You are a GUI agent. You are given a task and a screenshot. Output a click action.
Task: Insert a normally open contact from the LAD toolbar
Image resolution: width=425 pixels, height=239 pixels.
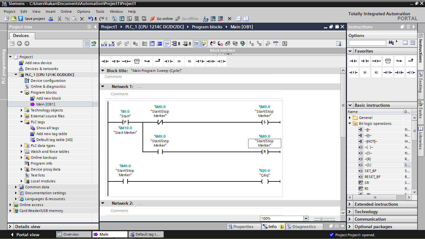pyautogui.click(x=105, y=61)
